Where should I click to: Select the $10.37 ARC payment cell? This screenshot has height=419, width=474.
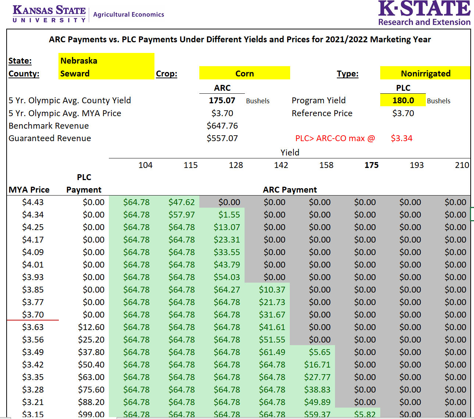pyautogui.click(x=272, y=290)
